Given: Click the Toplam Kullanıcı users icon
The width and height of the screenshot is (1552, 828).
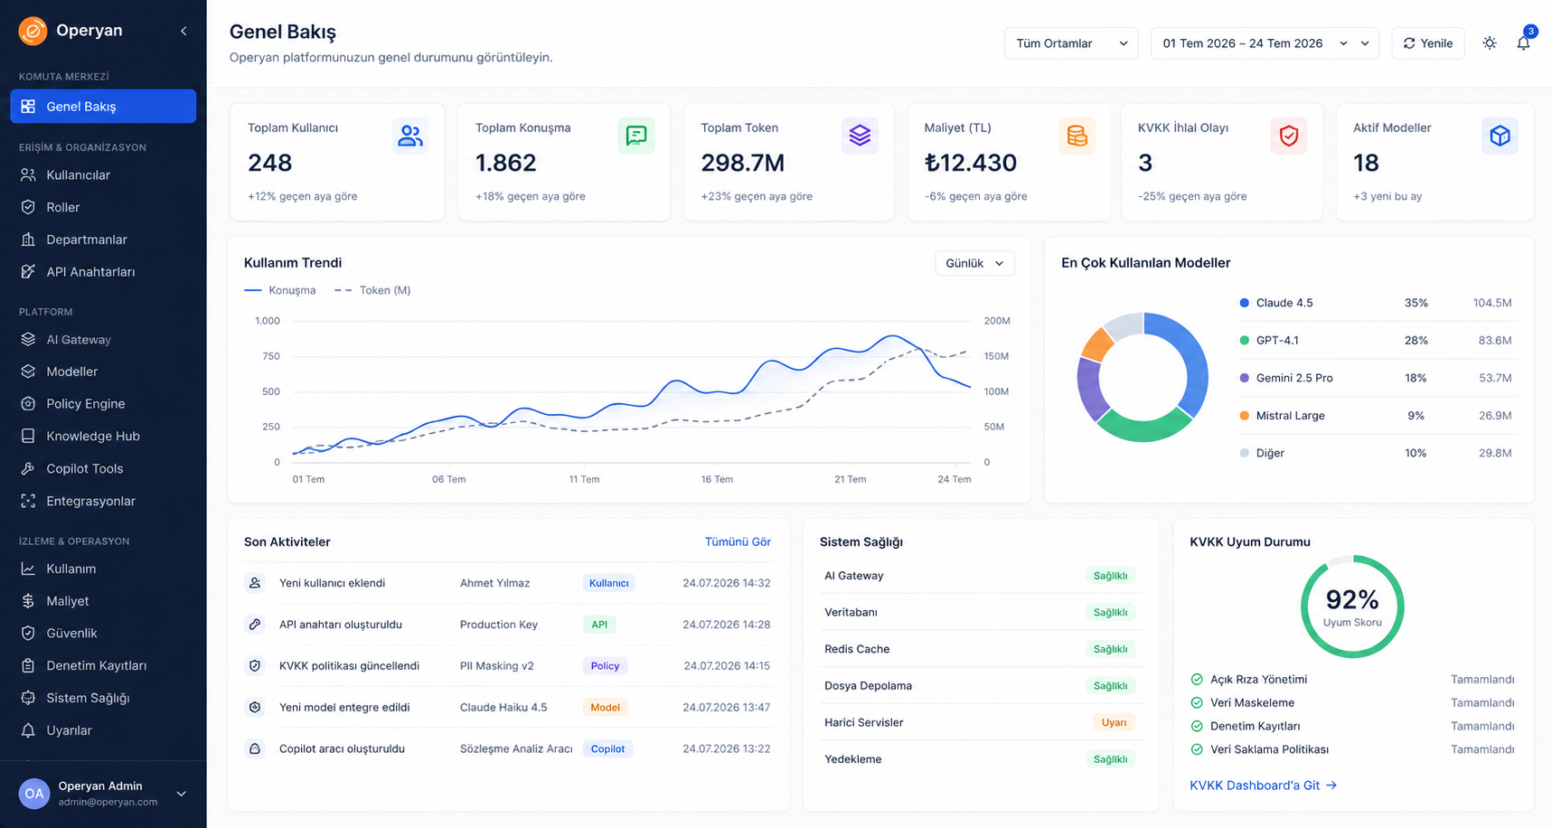Looking at the screenshot, I should point(410,136).
